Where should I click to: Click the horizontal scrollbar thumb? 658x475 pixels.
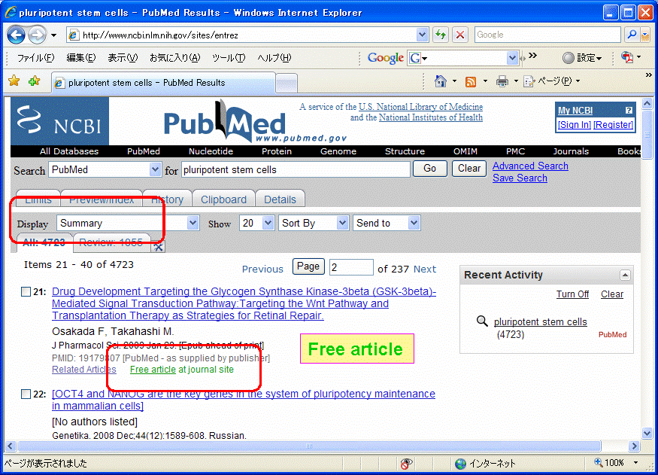coord(309,446)
